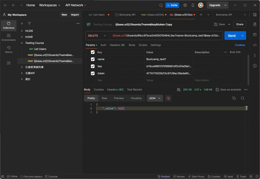Click the request URL field
This screenshot has width=260, height=179.
point(167,36)
